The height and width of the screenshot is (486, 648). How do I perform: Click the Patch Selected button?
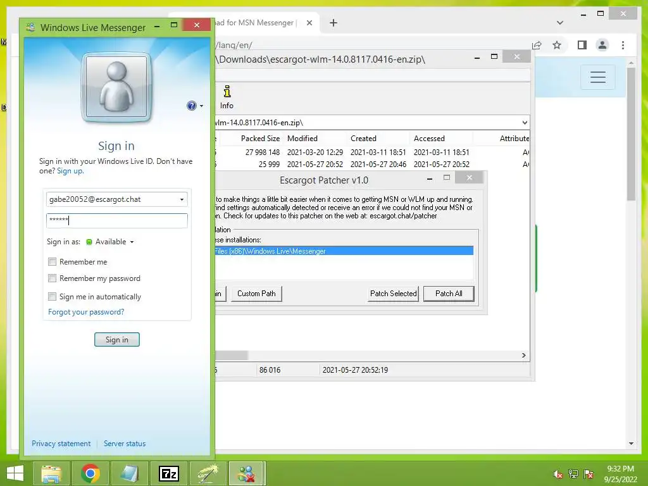tap(393, 294)
